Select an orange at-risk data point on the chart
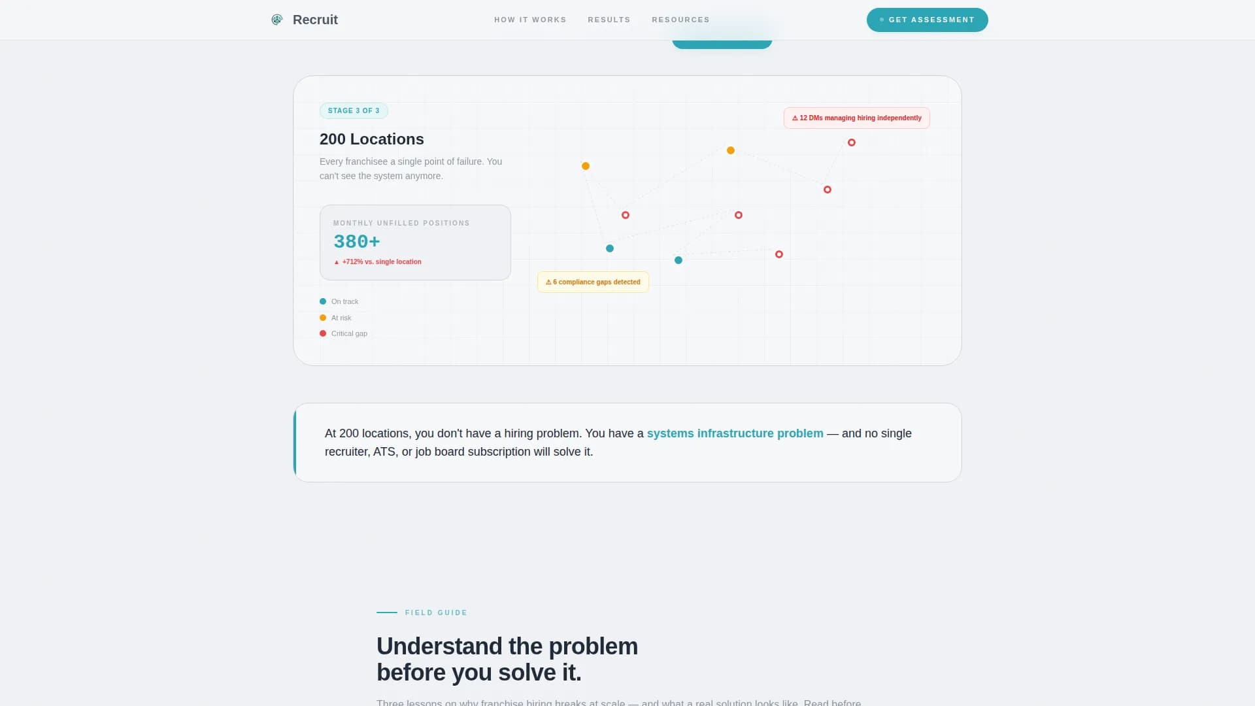Screen dimensions: 1255x706 point(730,150)
